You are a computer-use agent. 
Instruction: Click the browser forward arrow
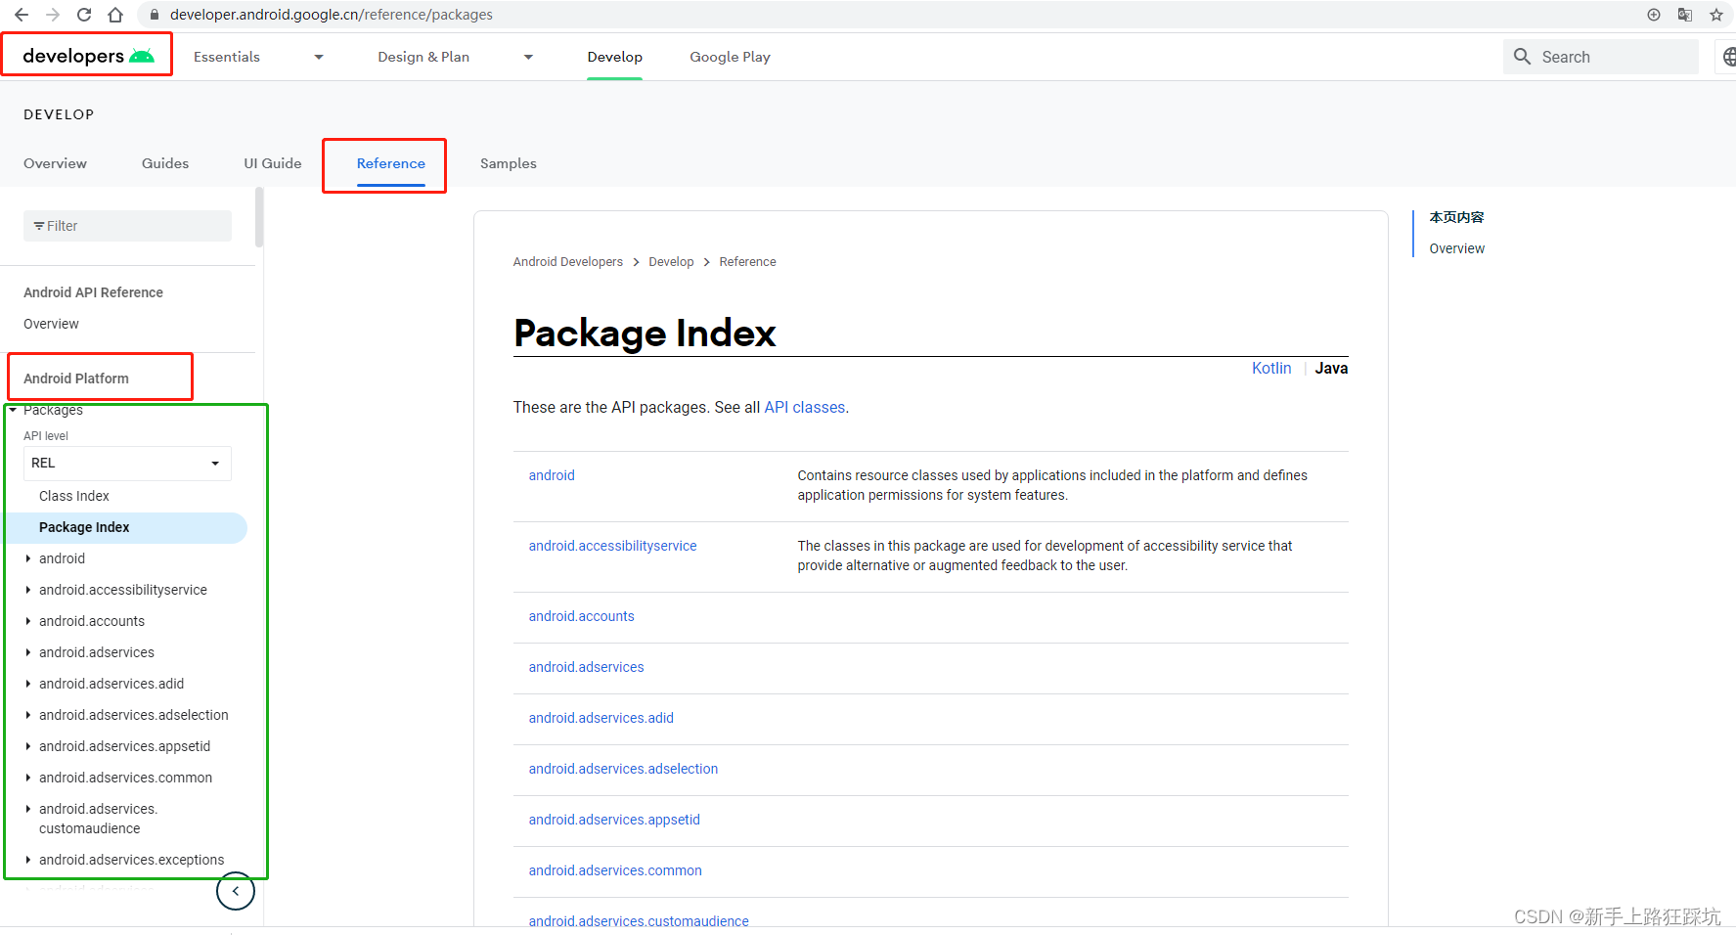click(53, 15)
